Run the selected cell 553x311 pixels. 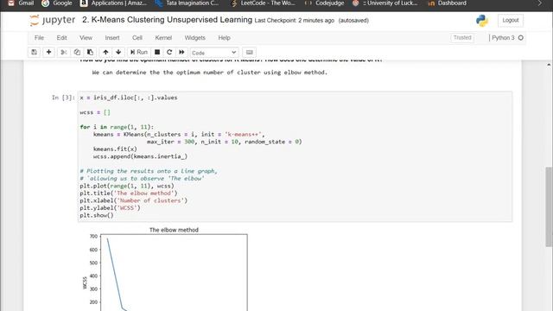(138, 52)
